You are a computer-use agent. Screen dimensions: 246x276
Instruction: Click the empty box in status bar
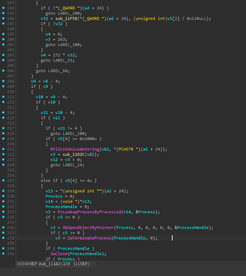coord(93,264)
